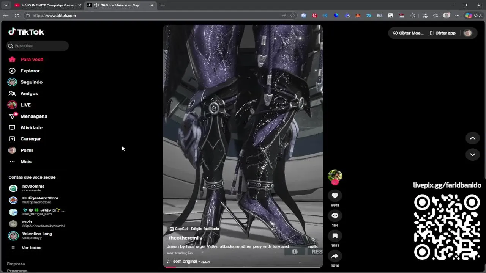Open browser profile avatar in toolbar
Viewport: 486px width, 273px height.
447,16
